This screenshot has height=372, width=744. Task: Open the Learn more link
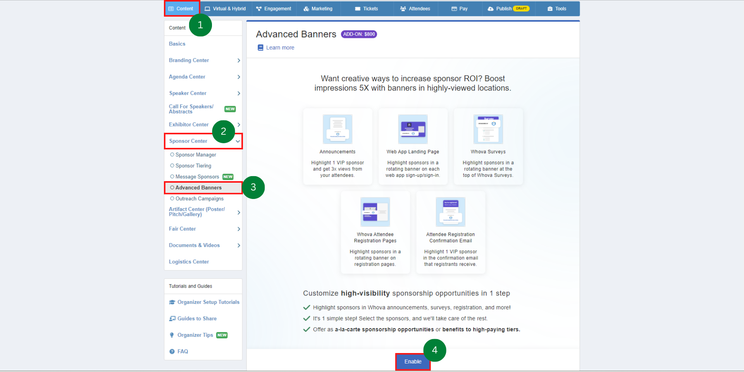[280, 48]
